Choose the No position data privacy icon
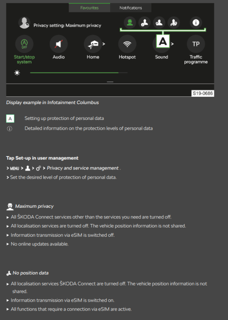228x320 pixels. click(x=144, y=23)
